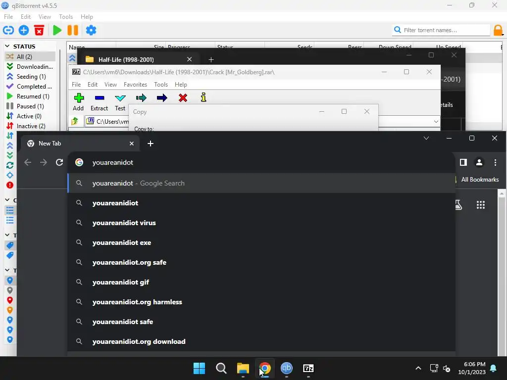
Task: Click the red delete torrent icon in qBittorrent
Action: click(x=39, y=30)
